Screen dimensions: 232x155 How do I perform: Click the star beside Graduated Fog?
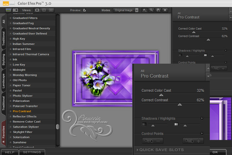(10, 23)
